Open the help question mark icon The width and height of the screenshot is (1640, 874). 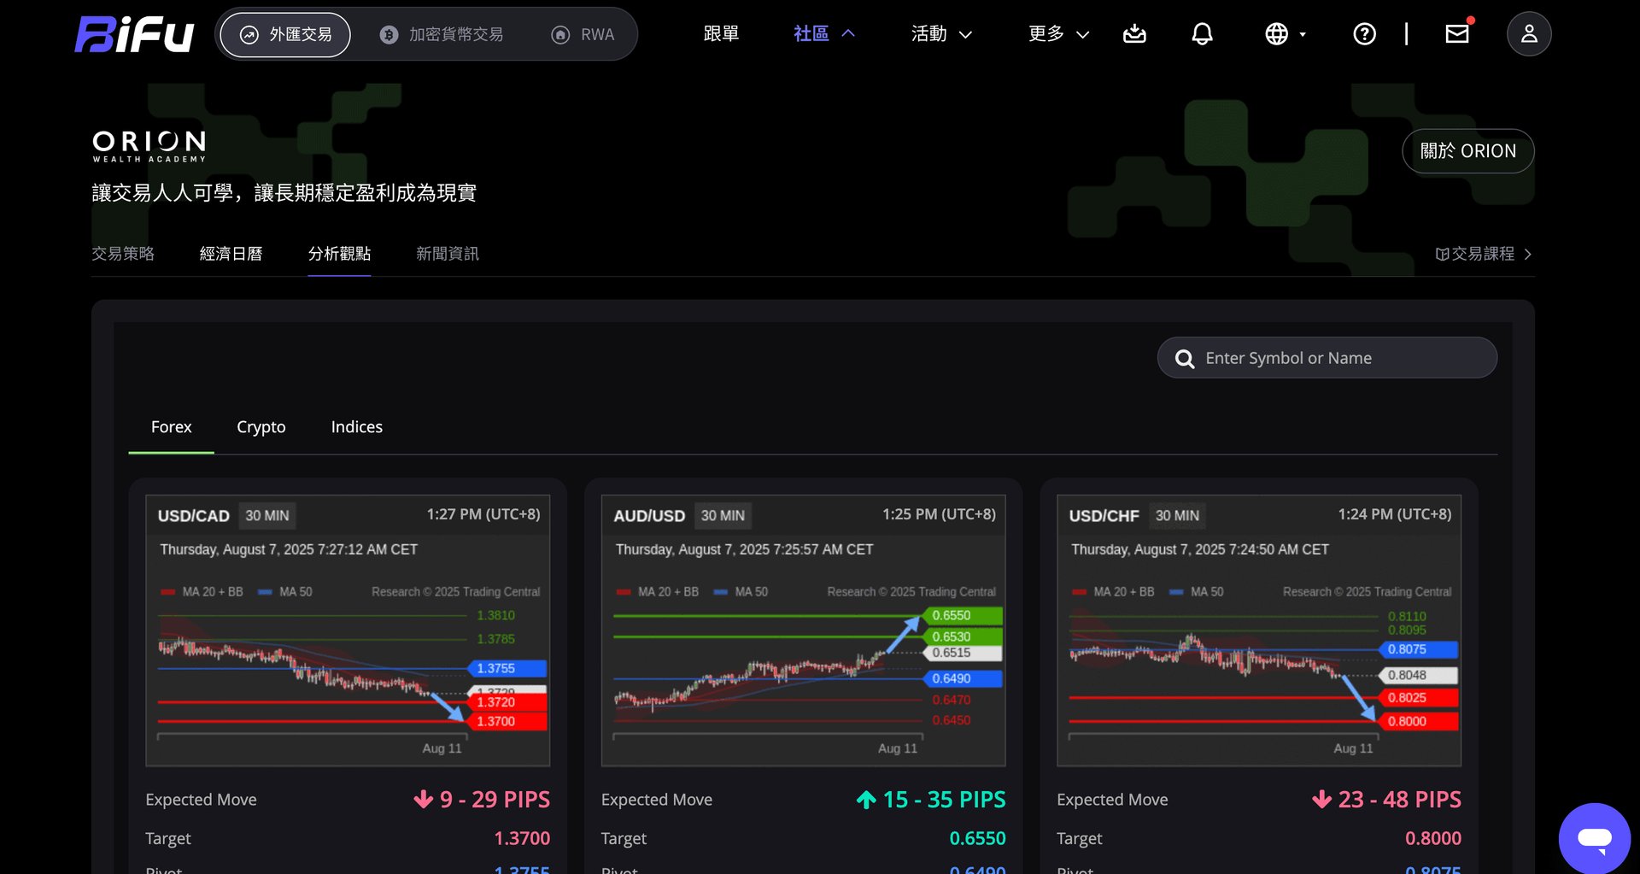(x=1364, y=34)
